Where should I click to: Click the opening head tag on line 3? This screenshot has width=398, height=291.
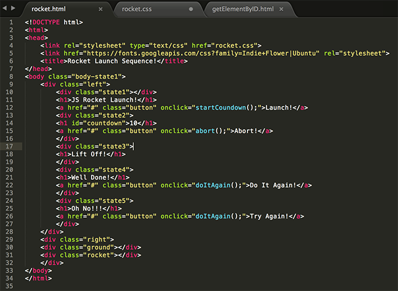(x=36, y=38)
